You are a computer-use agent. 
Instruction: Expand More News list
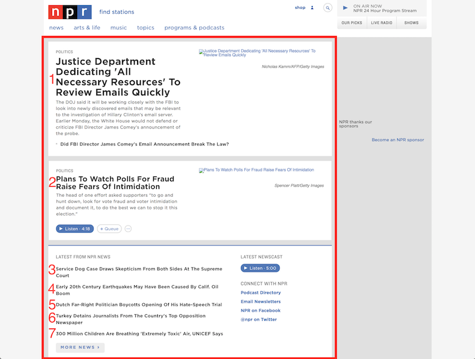click(80, 347)
